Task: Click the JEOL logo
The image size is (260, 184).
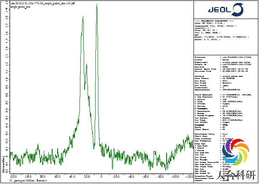Action: click(x=228, y=10)
